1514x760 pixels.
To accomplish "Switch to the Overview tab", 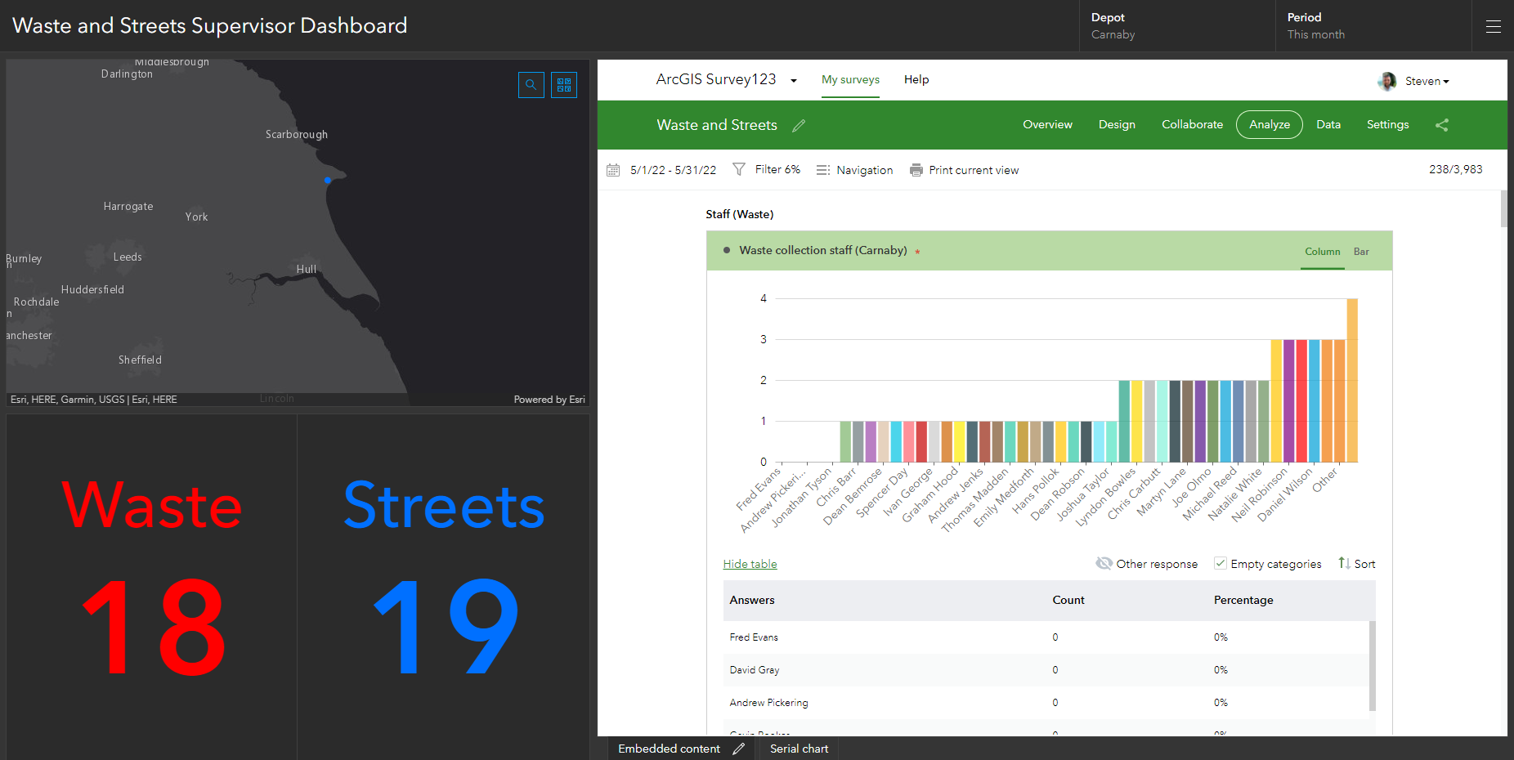I will [x=1047, y=124].
